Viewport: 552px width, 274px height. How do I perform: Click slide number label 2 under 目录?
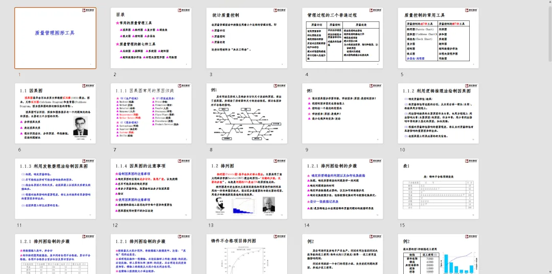(115, 74)
